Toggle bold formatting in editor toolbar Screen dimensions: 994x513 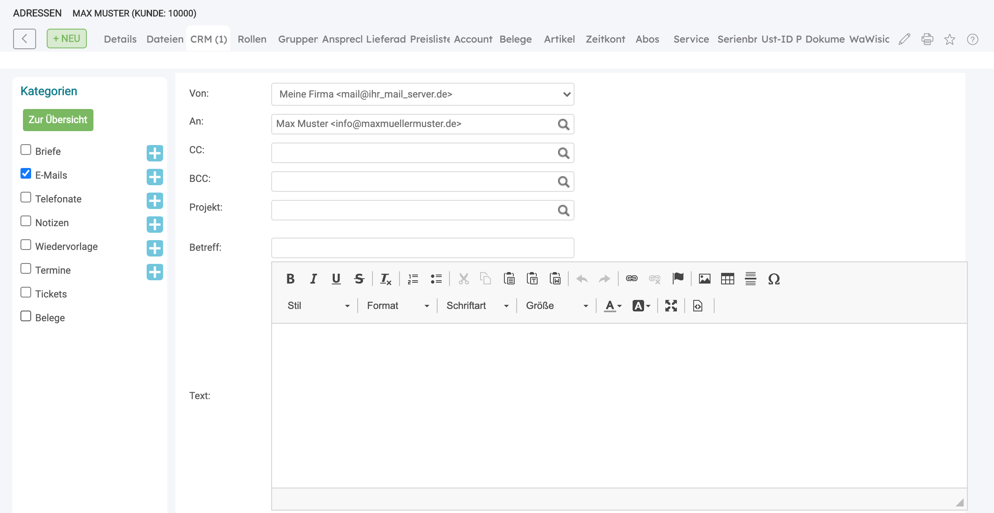pos(290,279)
